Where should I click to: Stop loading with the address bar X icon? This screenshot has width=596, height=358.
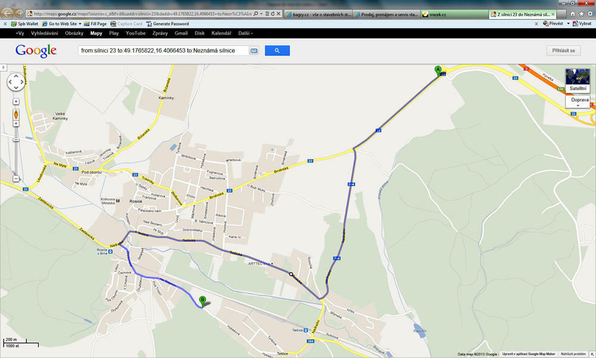(x=278, y=14)
